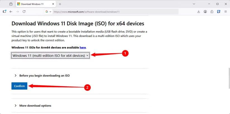Open the Extensions puzzle icon

(x=212, y=12)
